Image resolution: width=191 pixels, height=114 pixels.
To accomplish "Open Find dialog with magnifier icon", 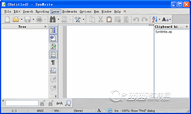I will click(68, 103).
